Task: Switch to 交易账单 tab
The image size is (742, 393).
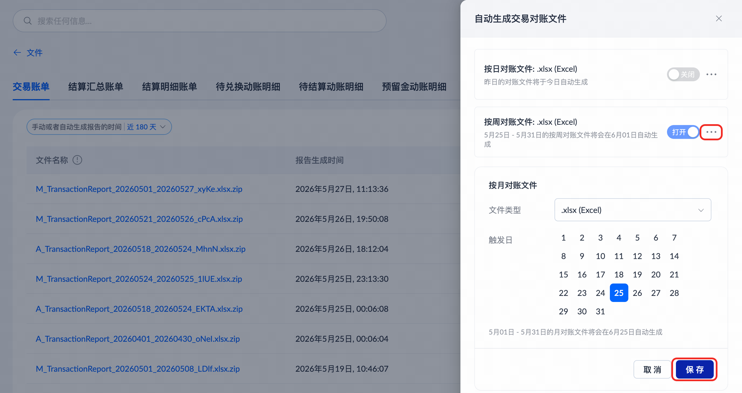Action: (31, 86)
